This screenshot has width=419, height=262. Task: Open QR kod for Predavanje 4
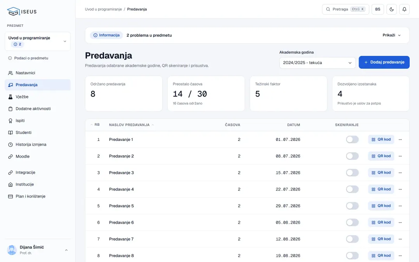(x=381, y=189)
